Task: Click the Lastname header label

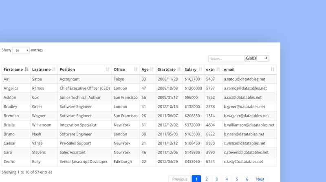Action: click(x=41, y=69)
